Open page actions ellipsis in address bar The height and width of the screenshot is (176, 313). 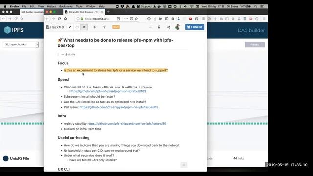point(126,19)
